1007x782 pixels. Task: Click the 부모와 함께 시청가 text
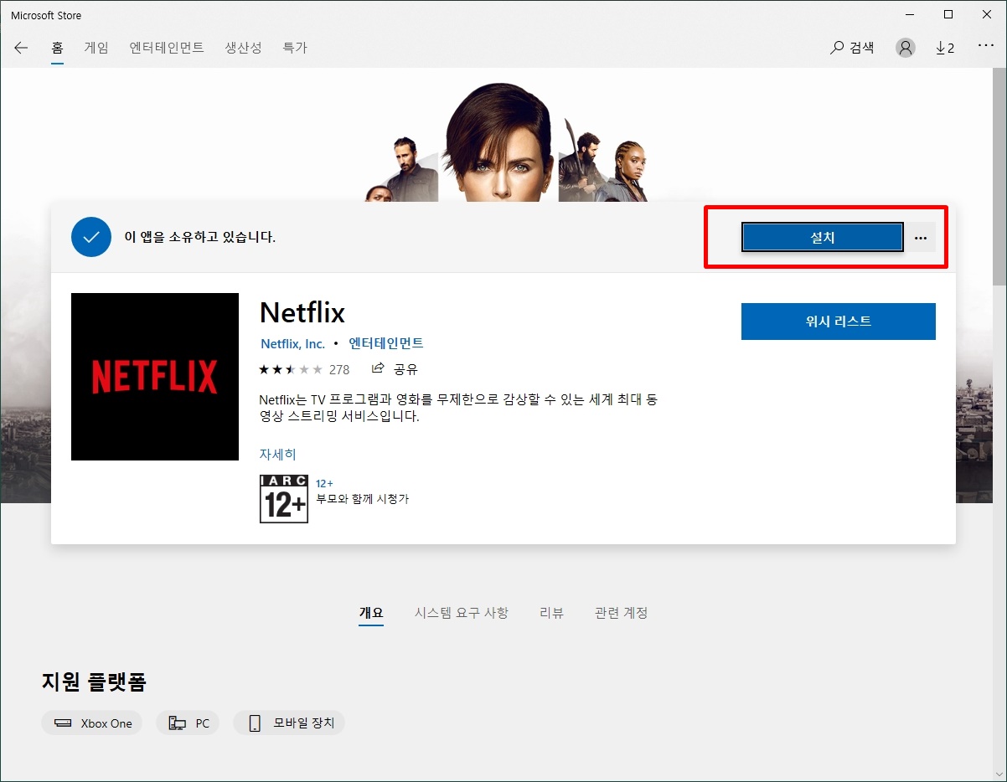362,499
